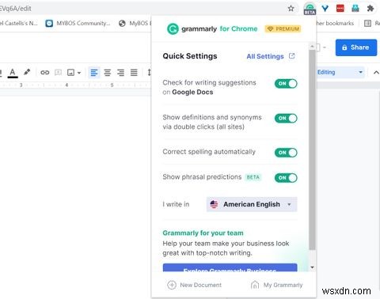Toggle Correct spelling automatically switch
The height and width of the screenshot is (299, 380).
click(286, 153)
